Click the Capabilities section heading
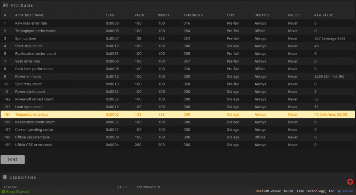The width and height of the screenshot is (356, 195). point(23,177)
